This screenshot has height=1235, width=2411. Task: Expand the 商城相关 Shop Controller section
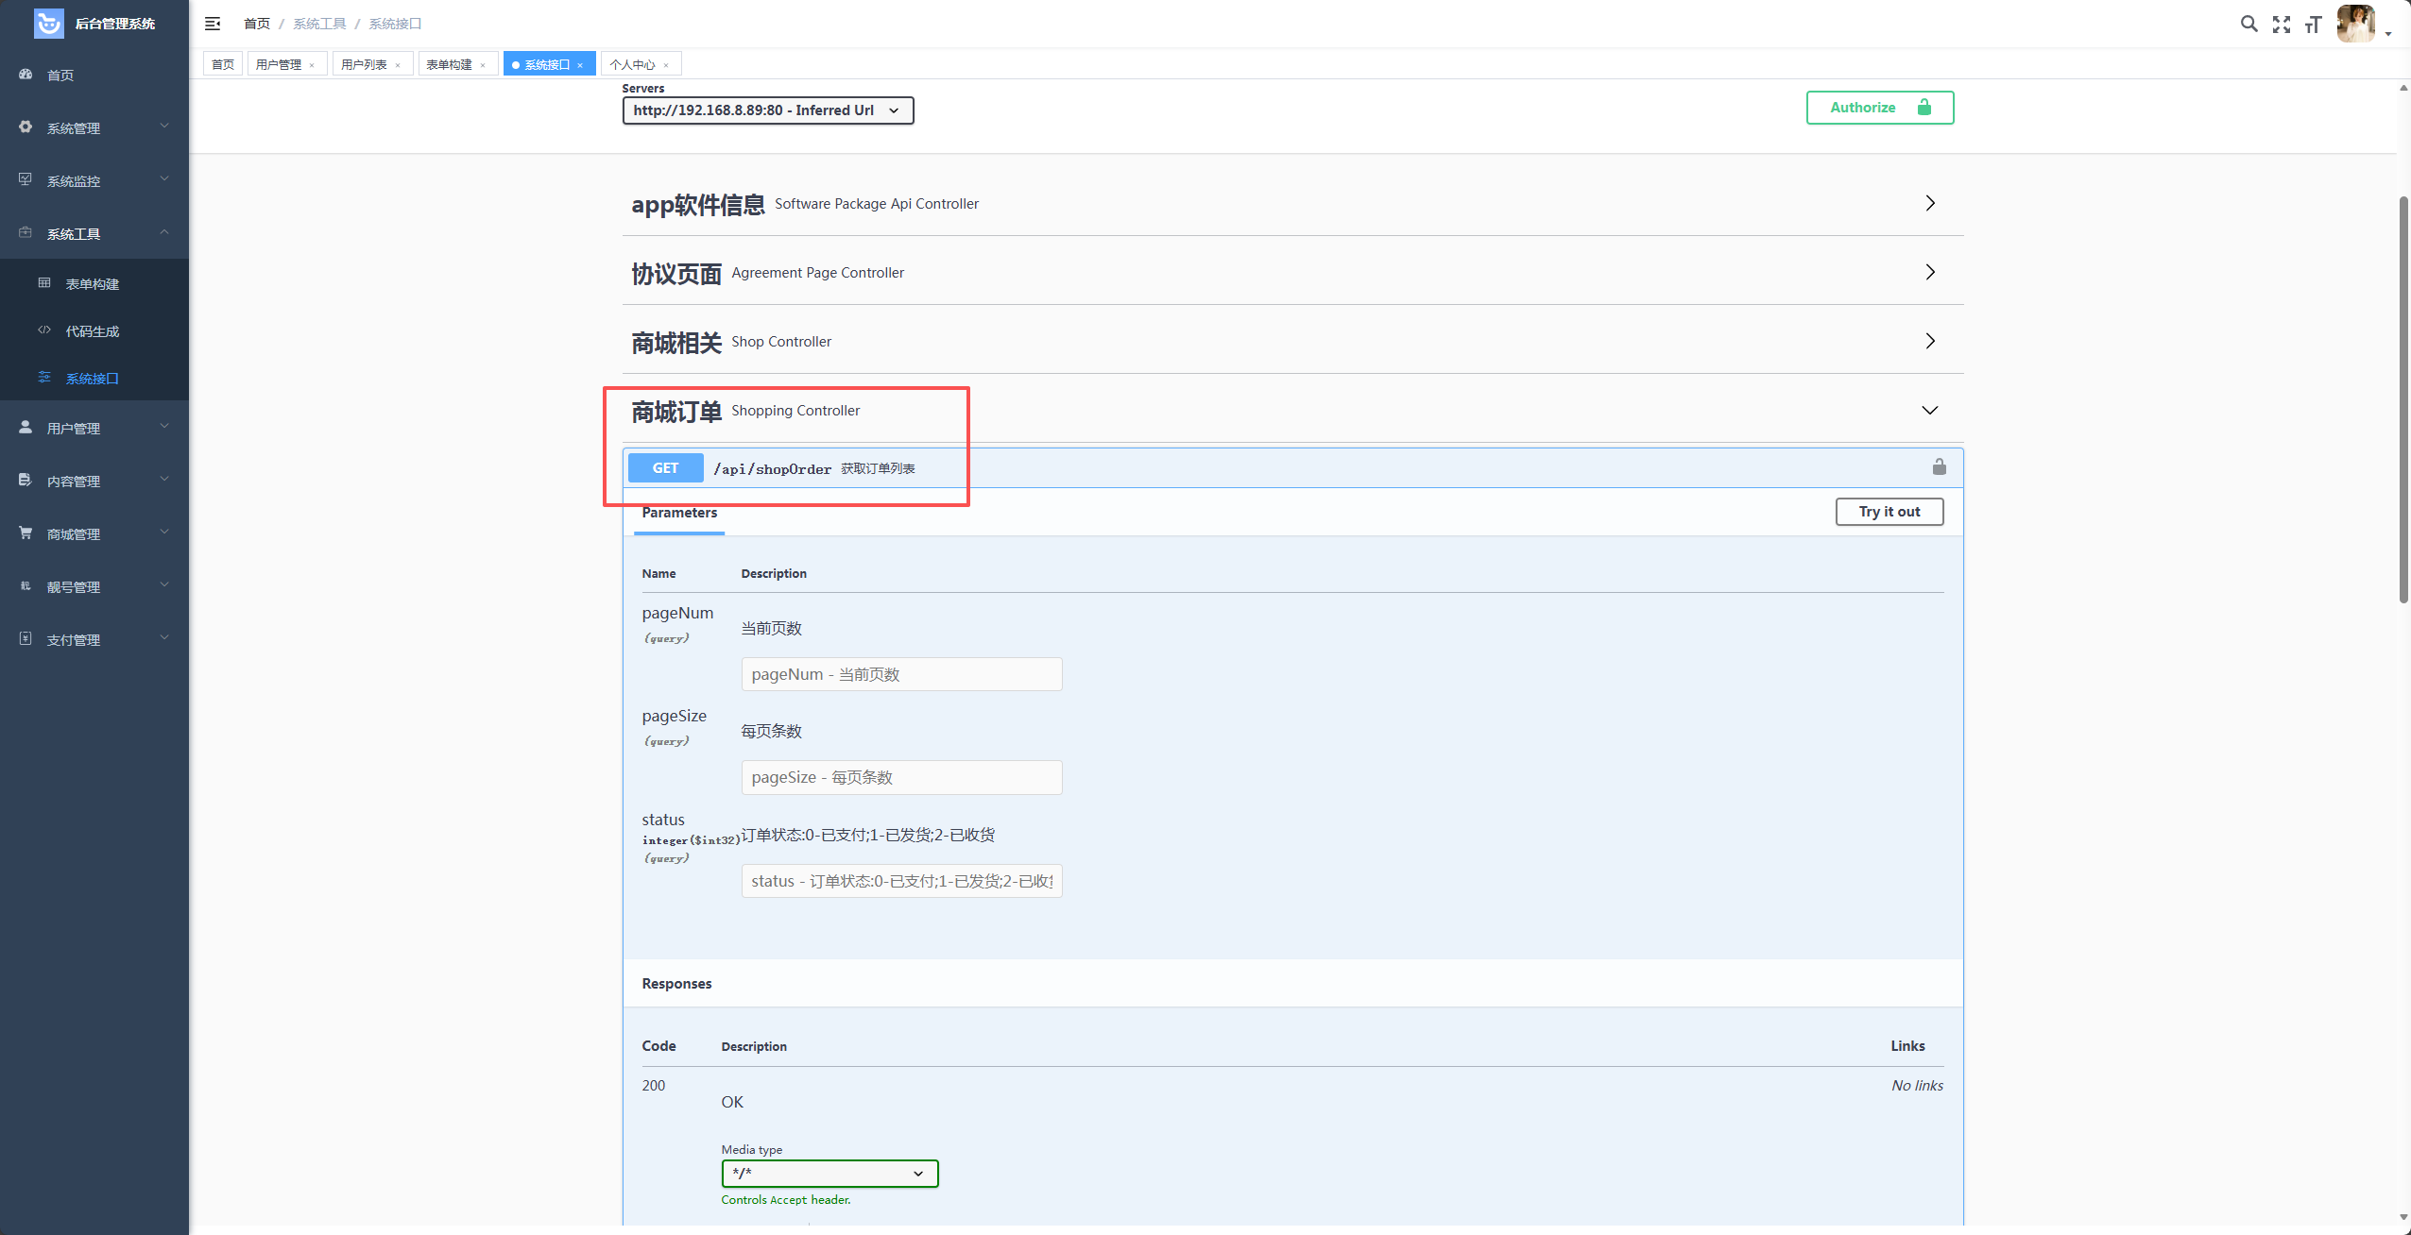(1929, 341)
